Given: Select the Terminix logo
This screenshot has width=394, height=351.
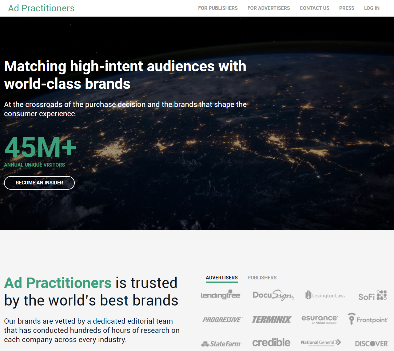Looking at the screenshot, I should (272, 320).
